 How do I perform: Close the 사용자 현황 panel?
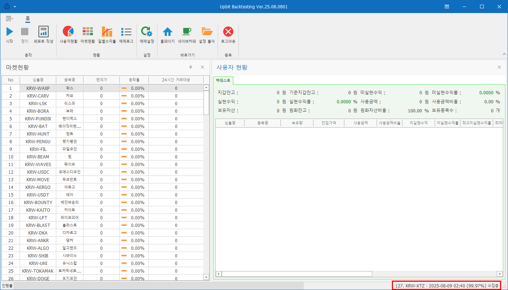tap(499, 67)
